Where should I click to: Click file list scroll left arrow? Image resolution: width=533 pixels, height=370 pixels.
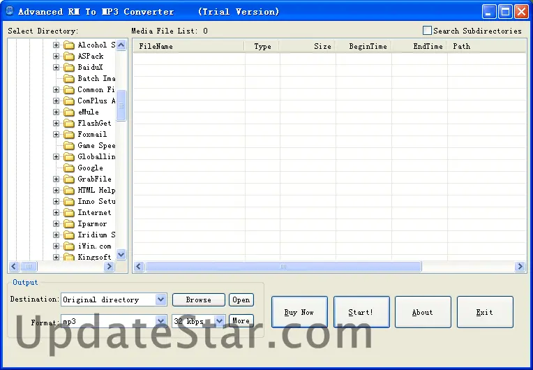[138, 266]
